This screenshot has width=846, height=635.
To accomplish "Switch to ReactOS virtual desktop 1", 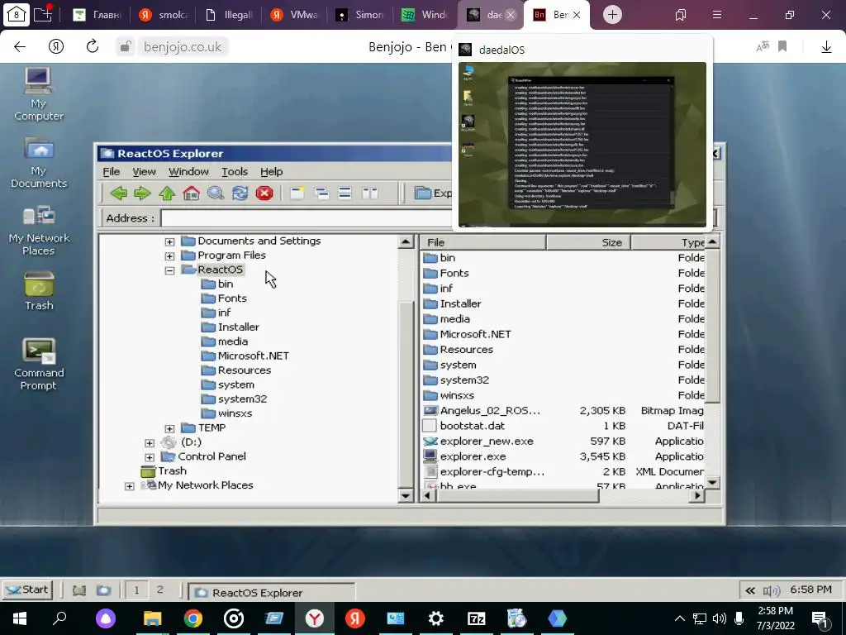I will point(136,590).
